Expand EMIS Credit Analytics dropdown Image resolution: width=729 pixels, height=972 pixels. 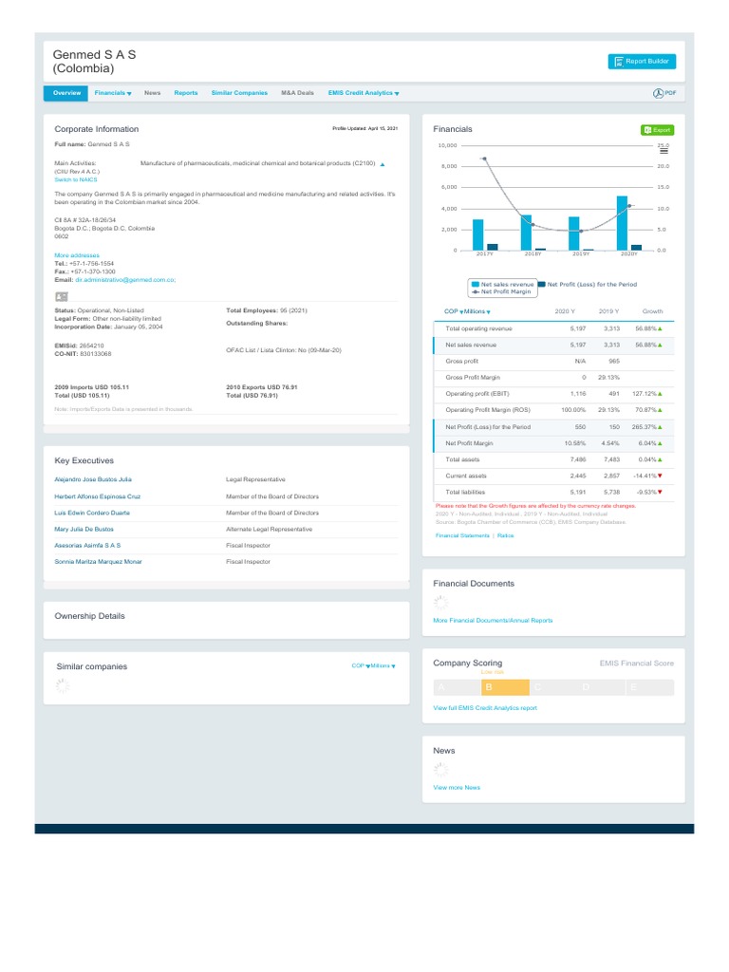pos(364,93)
